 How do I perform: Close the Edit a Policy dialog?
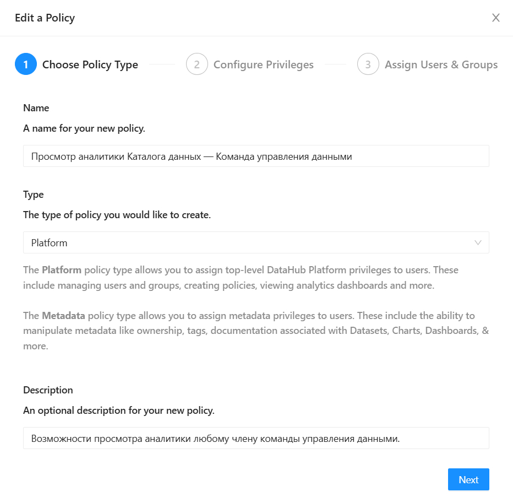495,18
